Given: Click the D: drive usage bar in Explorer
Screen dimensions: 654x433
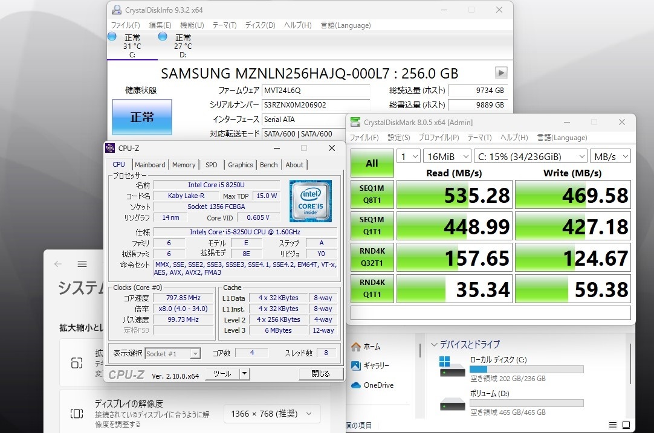Looking at the screenshot, I should tap(526, 403).
